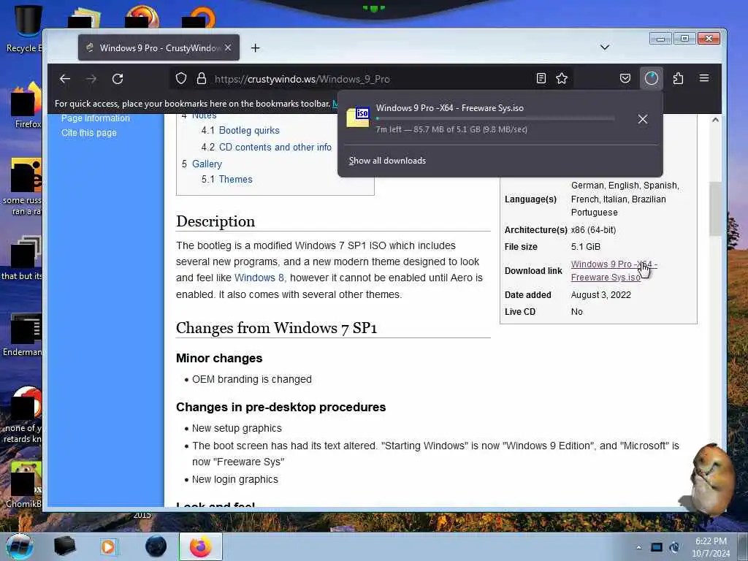Click the download progress bar
Viewport: 748px width, 561px height.
pos(495,118)
